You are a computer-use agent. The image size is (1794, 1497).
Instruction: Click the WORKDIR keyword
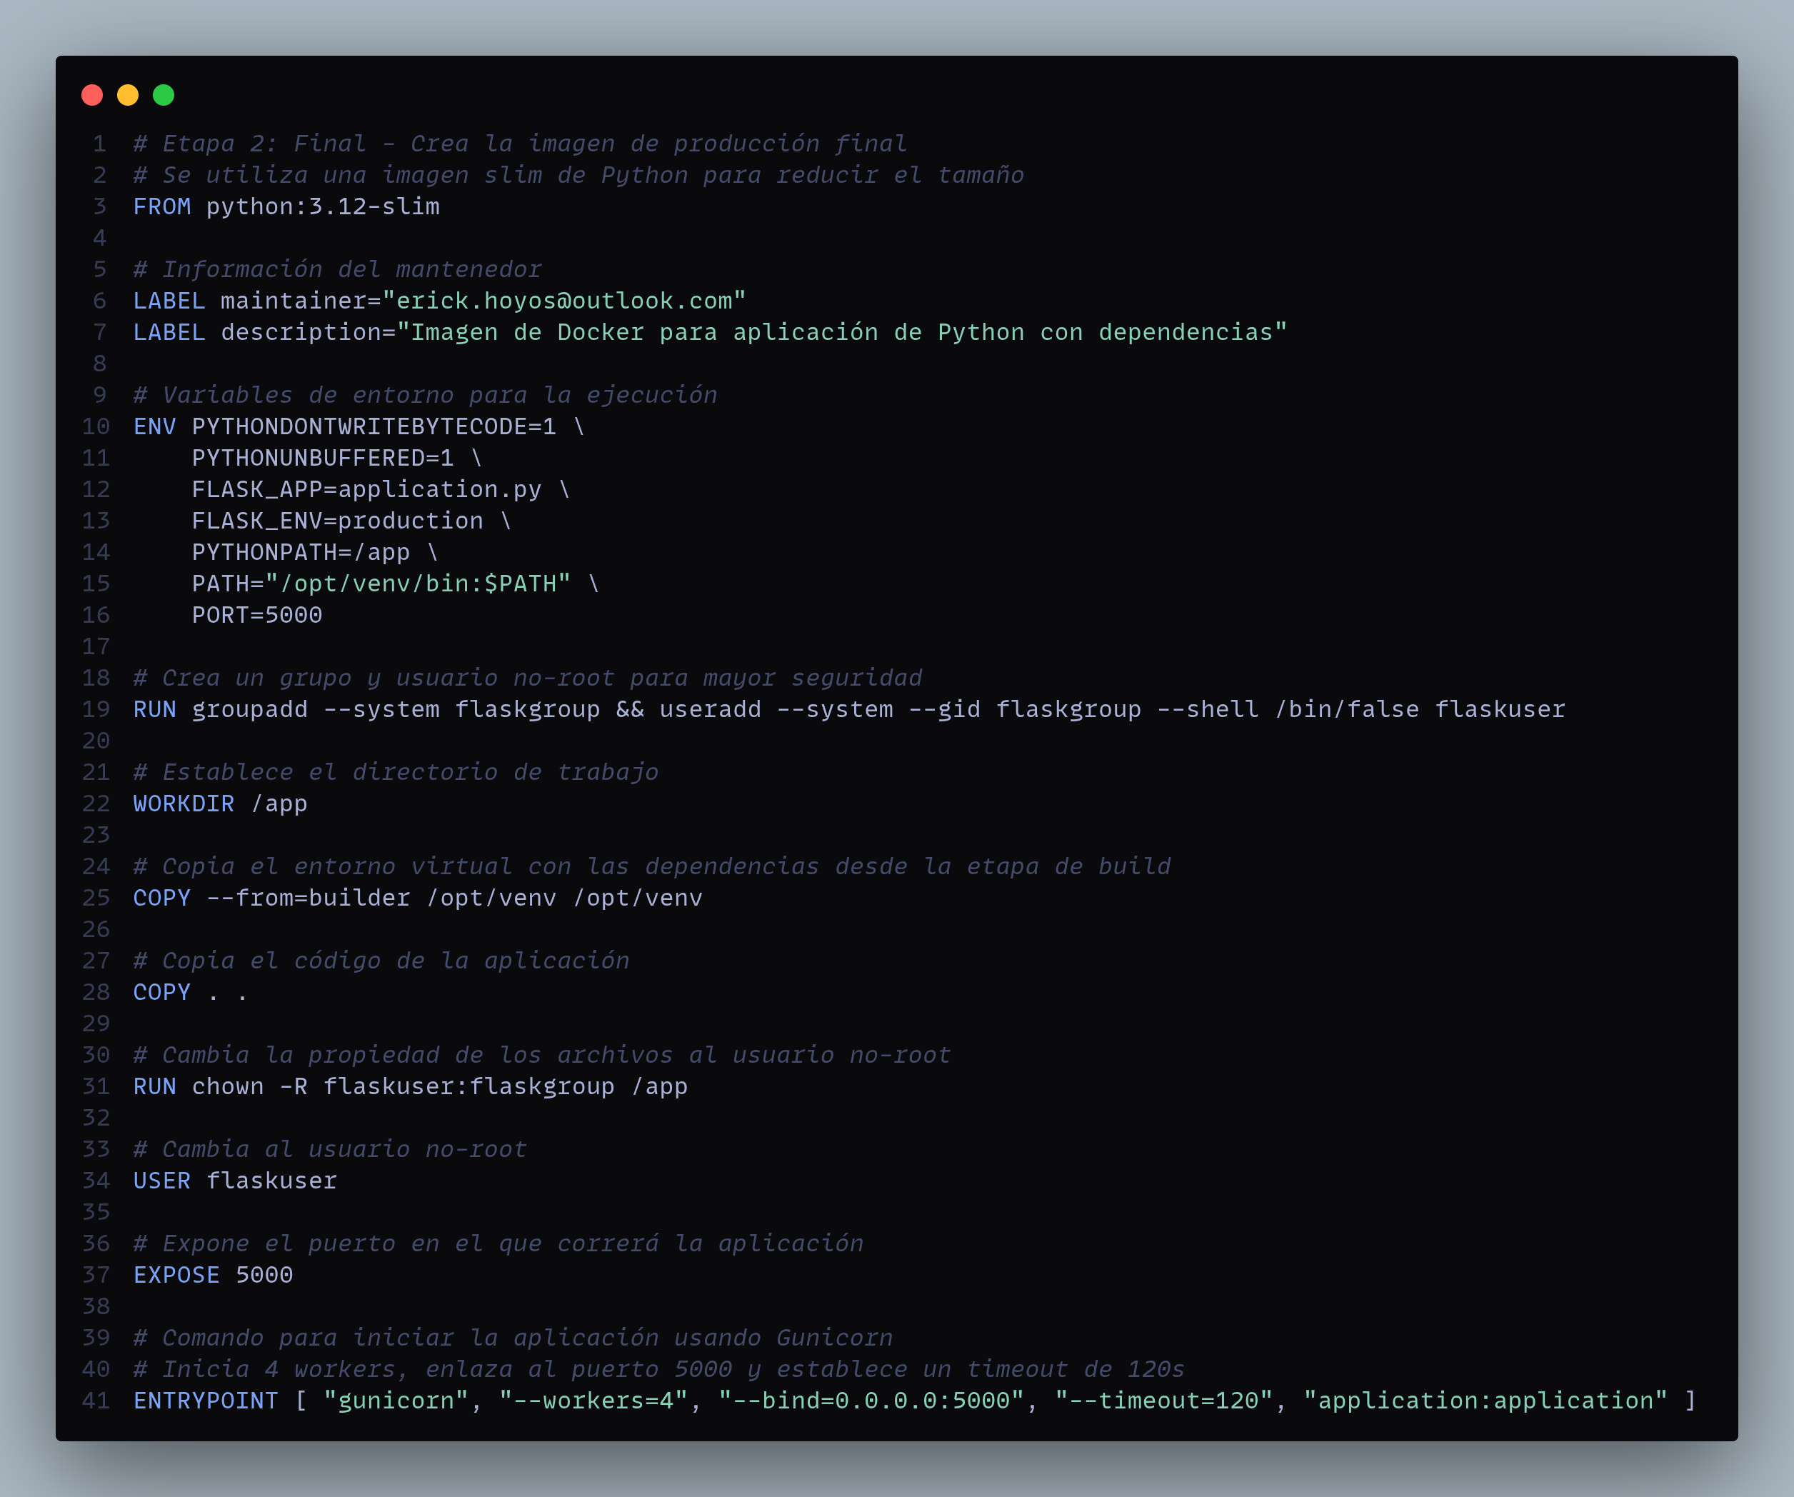pos(184,804)
